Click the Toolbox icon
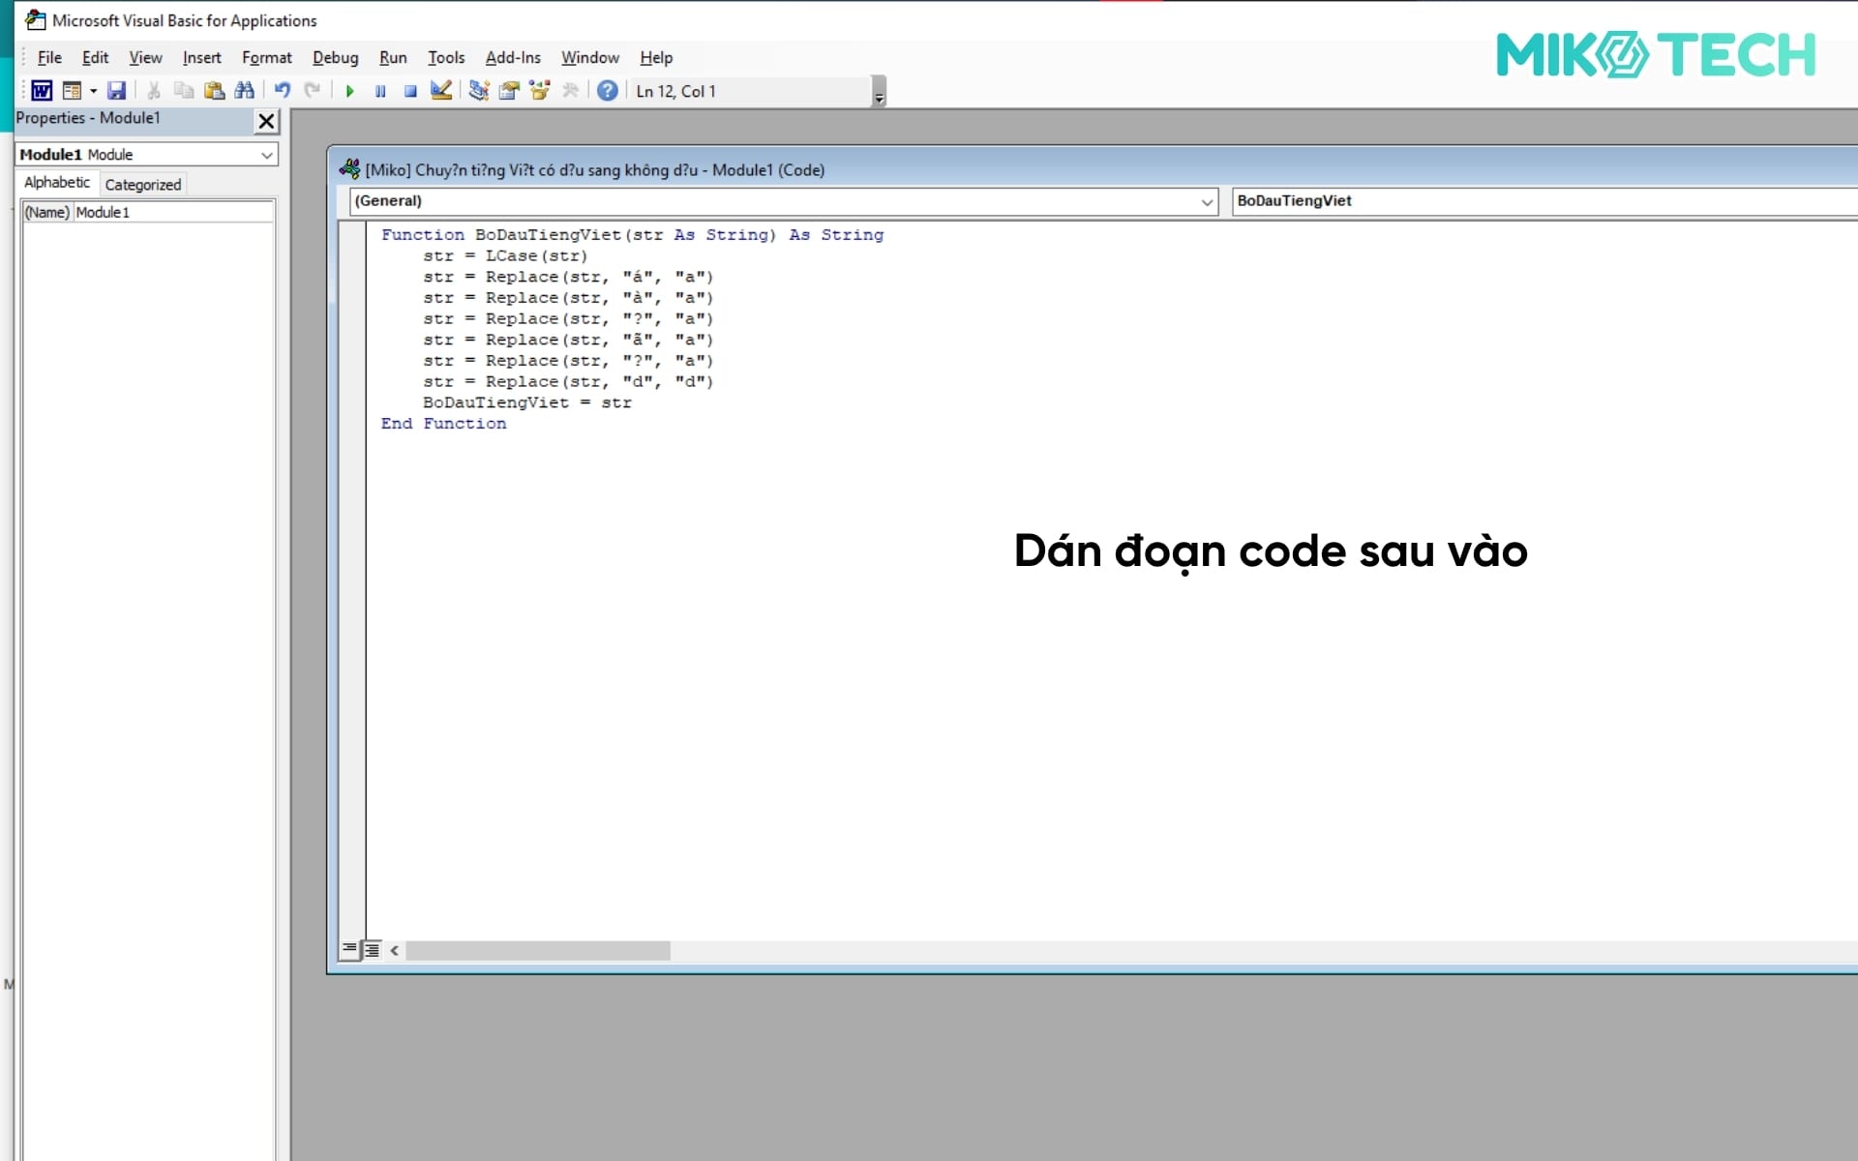The width and height of the screenshot is (1858, 1161). click(570, 91)
